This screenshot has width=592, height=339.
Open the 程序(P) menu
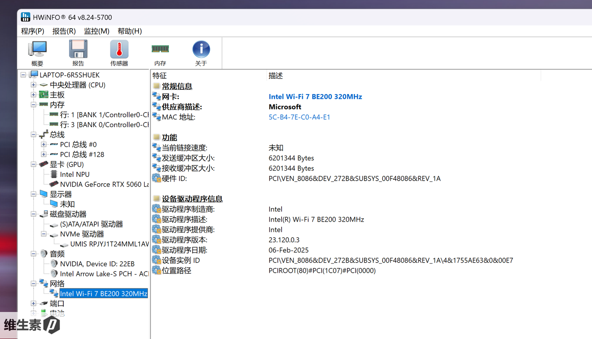point(33,31)
